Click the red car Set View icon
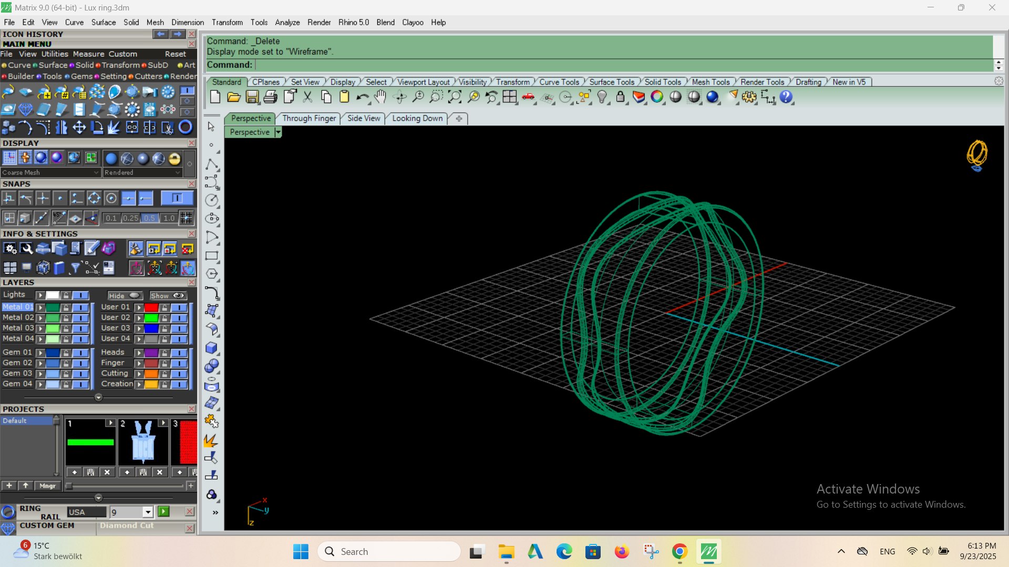The height and width of the screenshot is (567, 1009). click(x=528, y=97)
